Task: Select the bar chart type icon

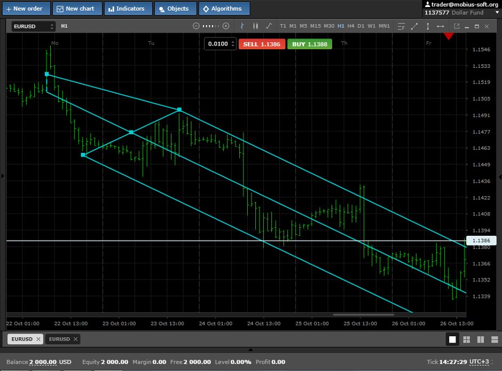Action: (x=242, y=26)
